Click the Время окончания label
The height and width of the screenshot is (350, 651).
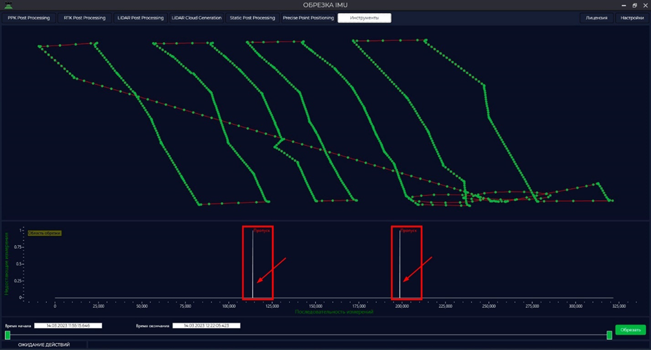click(152, 326)
